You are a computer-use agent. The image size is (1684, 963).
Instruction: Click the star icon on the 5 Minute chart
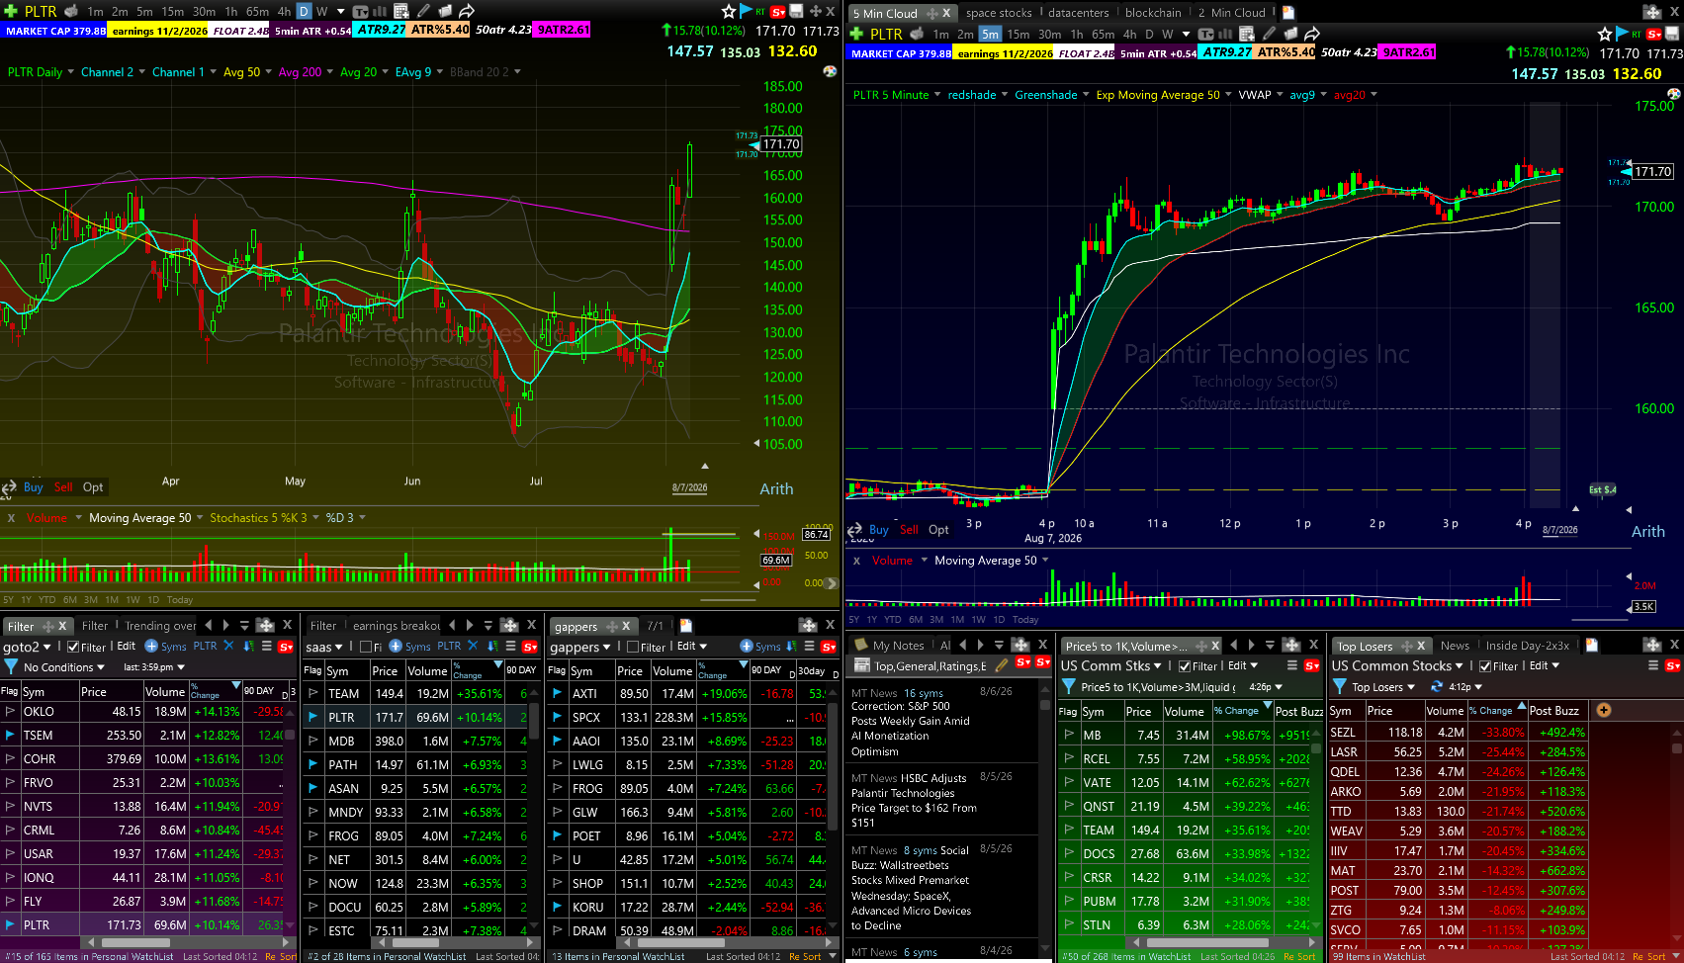coord(1605,34)
